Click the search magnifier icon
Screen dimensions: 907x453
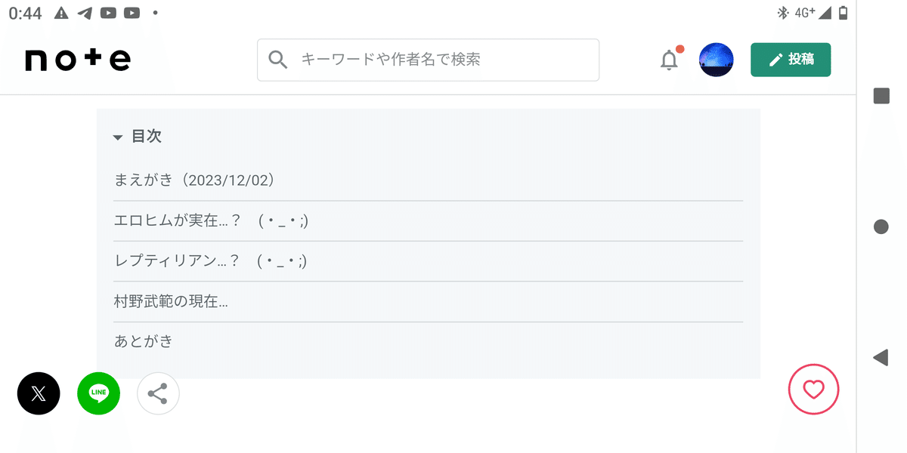[x=278, y=60]
